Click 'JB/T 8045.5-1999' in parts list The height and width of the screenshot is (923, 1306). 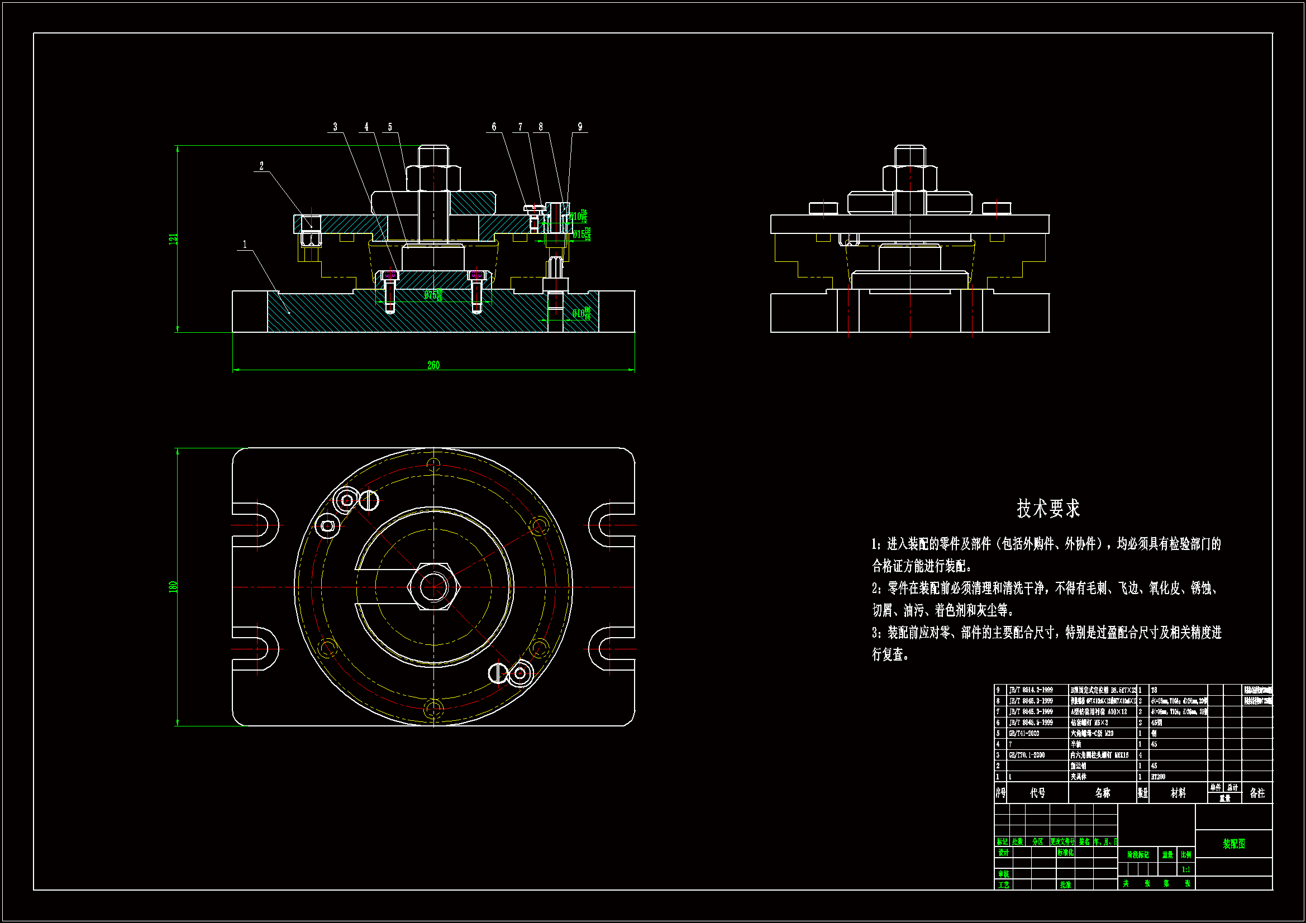point(1031,723)
